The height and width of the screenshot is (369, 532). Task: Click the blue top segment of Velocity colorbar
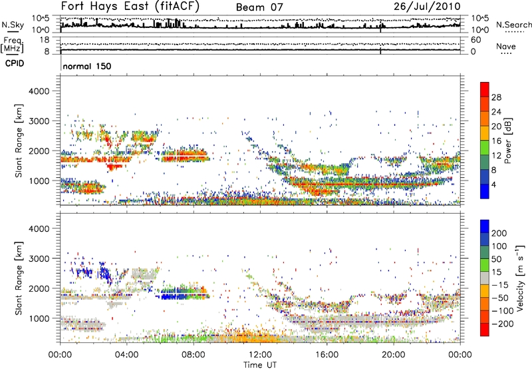click(x=485, y=226)
